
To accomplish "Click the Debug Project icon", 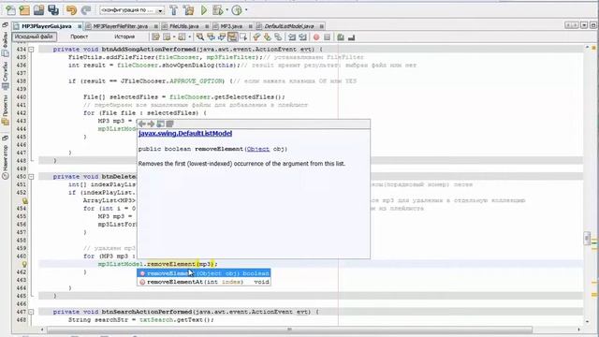I will [x=218, y=10].
